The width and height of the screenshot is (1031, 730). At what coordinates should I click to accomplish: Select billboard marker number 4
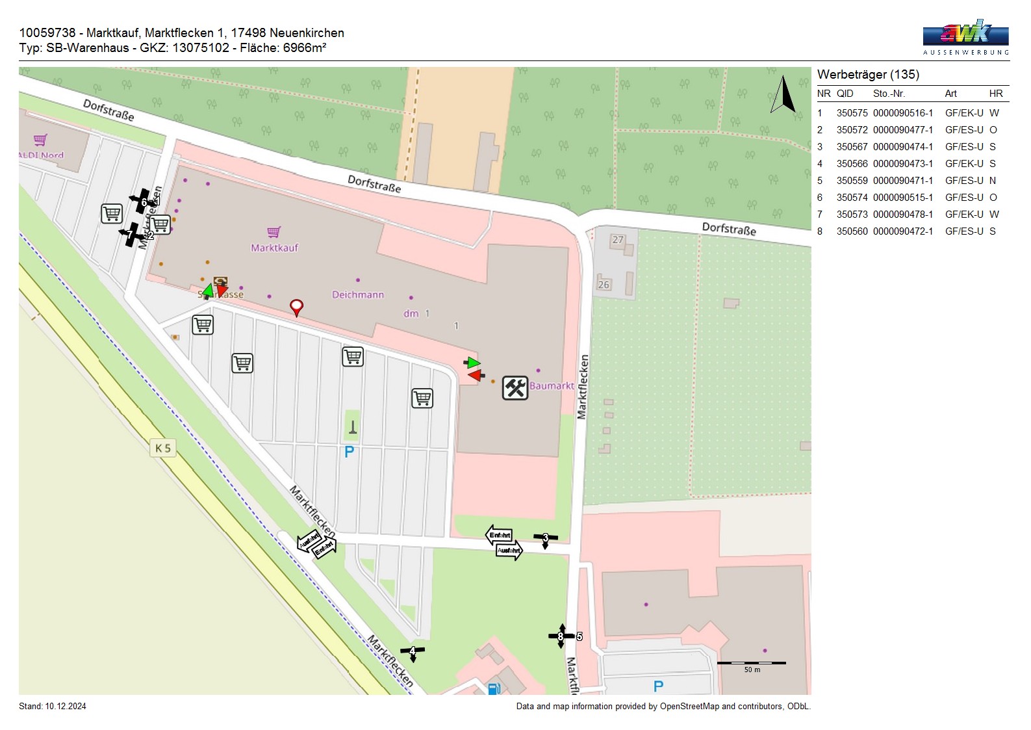412,651
